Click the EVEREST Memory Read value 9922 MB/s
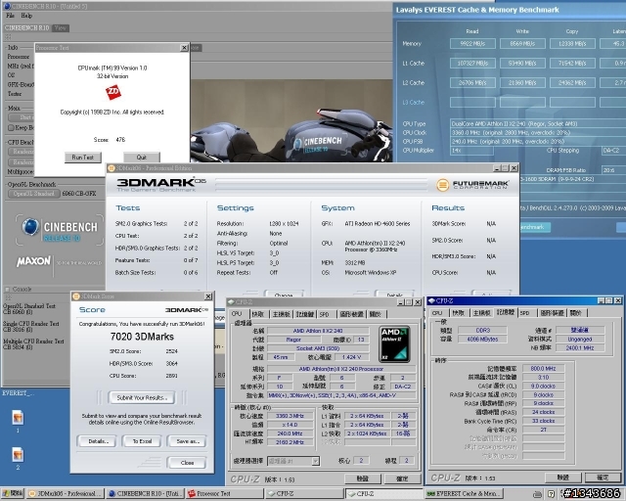This screenshot has height=501, width=626. click(472, 44)
